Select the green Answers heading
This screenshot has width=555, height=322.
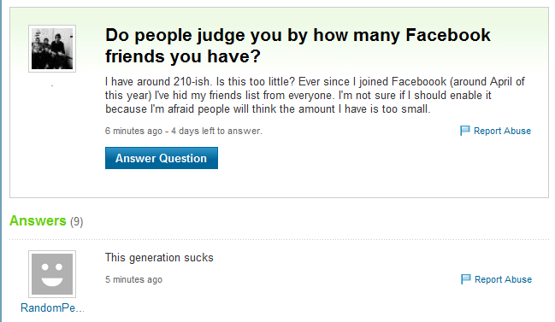point(38,221)
